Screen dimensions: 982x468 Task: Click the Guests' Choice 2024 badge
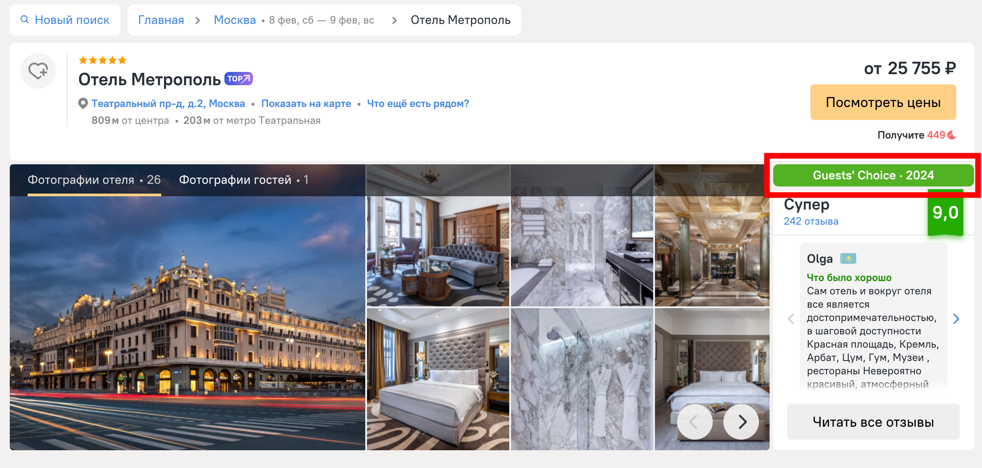coord(873,175)
